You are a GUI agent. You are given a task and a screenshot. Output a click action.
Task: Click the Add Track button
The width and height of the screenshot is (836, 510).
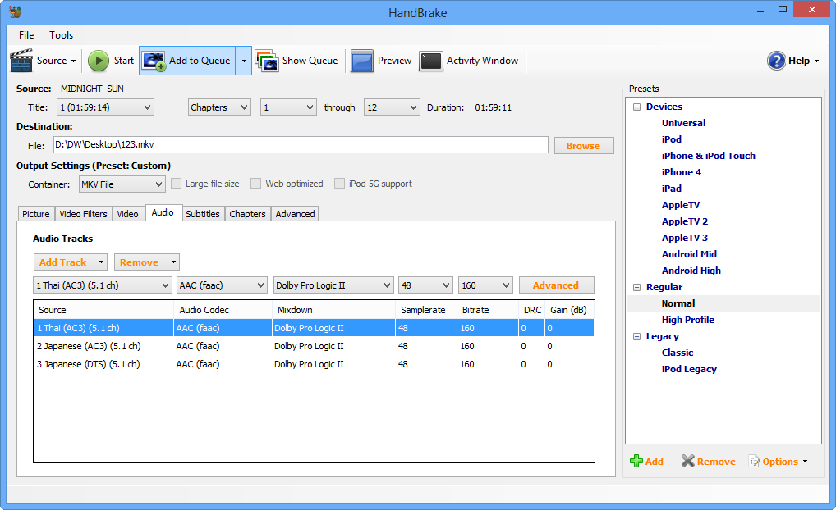pyautogui.click(x=71, y=262)
